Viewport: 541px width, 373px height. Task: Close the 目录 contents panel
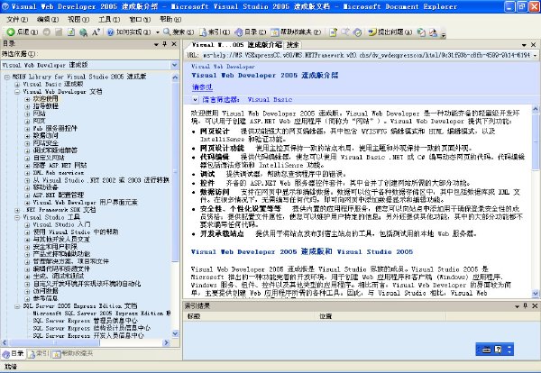coord(174,44)
